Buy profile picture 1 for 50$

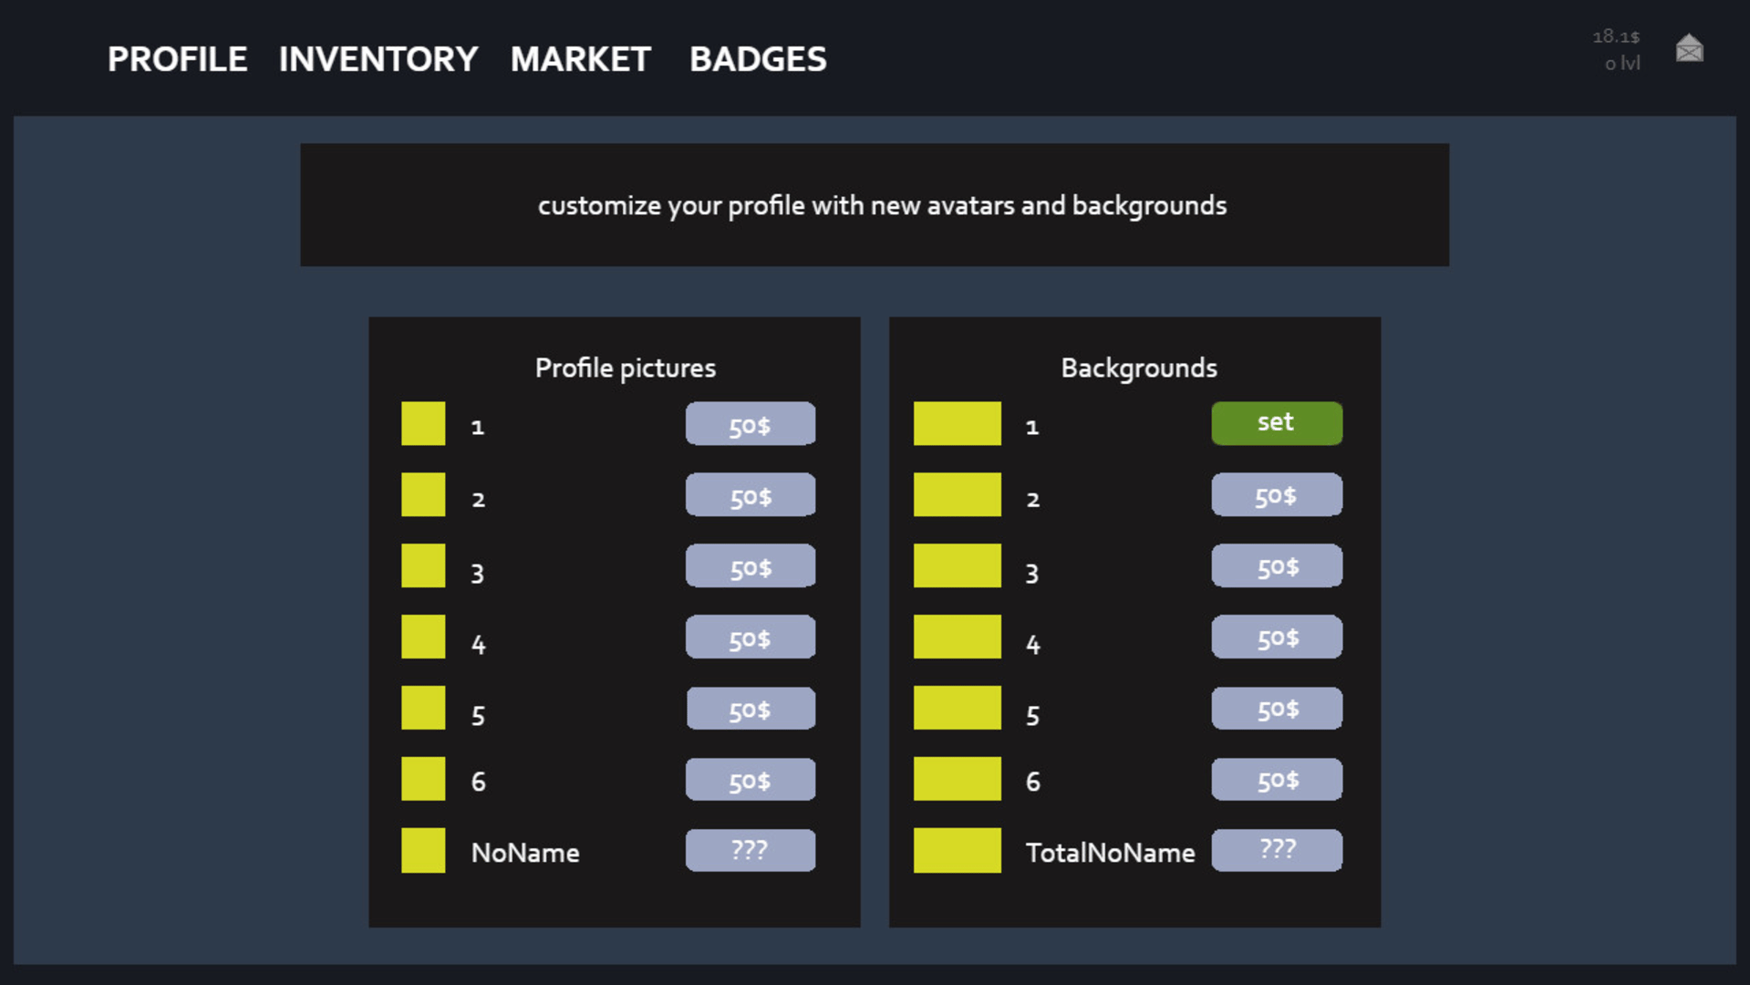coord(750,424)
